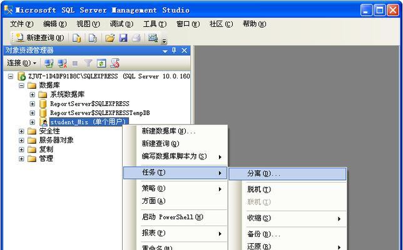
Task: Click the ReportServer$SQLEXPRESS database cylinder icon
Action: (x=43, y=104)
